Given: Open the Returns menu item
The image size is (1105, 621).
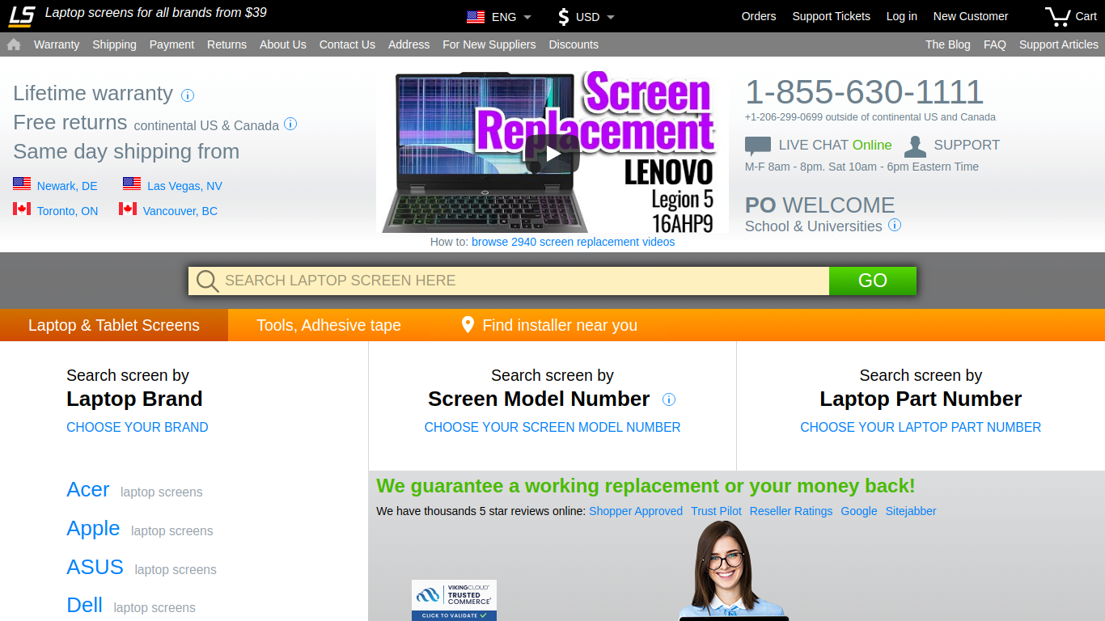Looking at the screenshot, I should (x=227, y=44).
